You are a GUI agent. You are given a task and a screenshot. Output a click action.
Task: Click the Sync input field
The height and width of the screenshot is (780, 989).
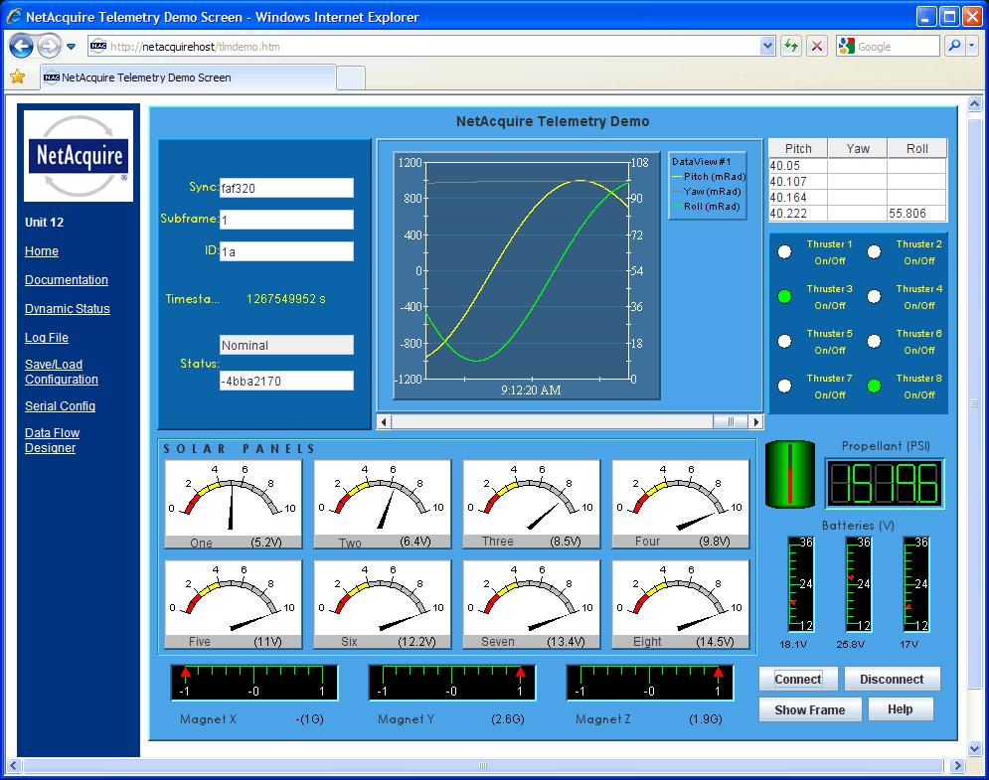pos(286,188)
